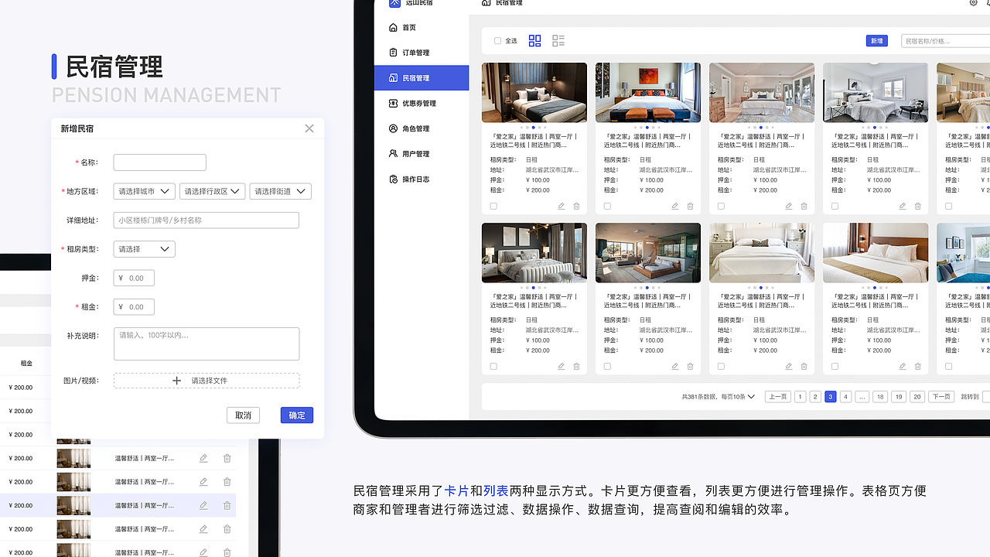The width and height of the screenshot is (990, 557).
Task: Go to next page with 下一页
Action: [x=940, y=397]
